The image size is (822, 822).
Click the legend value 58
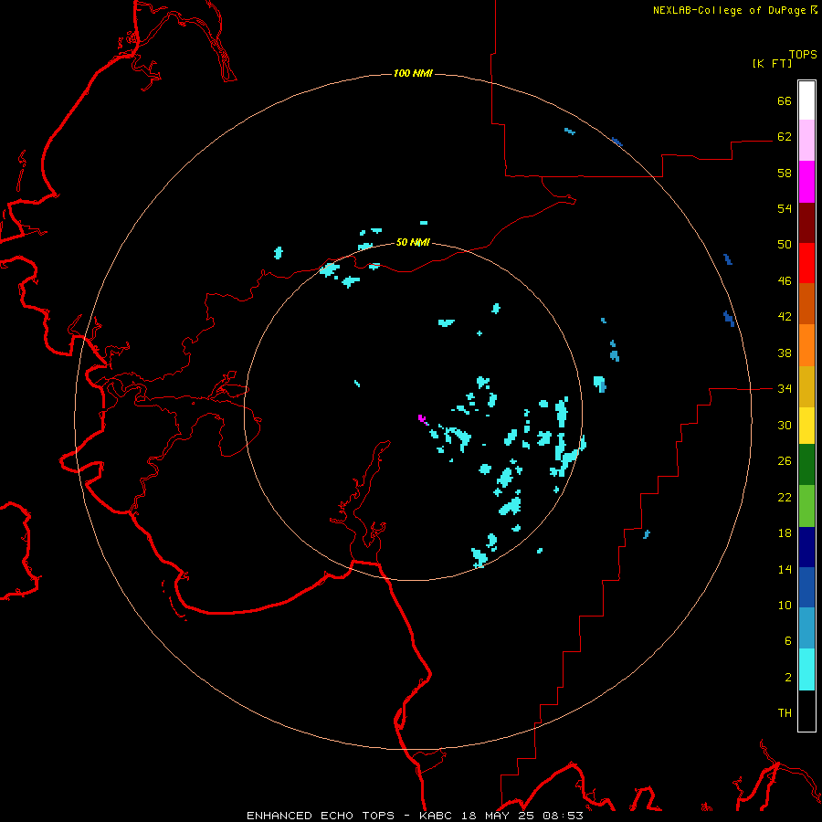click(x=785, y=173)
